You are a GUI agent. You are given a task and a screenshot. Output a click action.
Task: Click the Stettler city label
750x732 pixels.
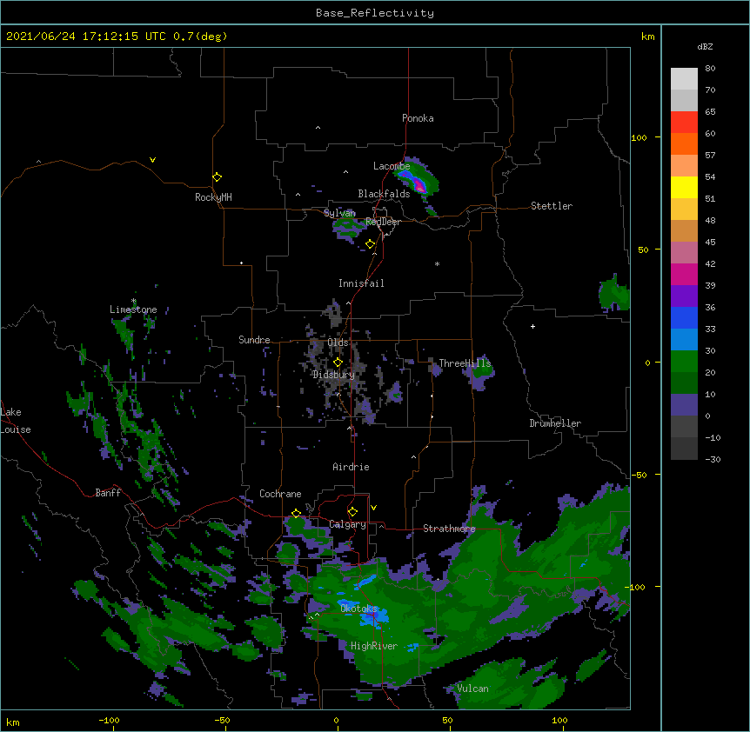coord(552,206)
